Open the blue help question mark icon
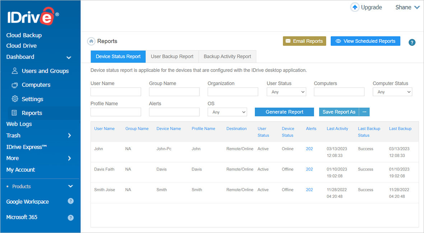Screen dimensions: 424x233 point(412,42)
